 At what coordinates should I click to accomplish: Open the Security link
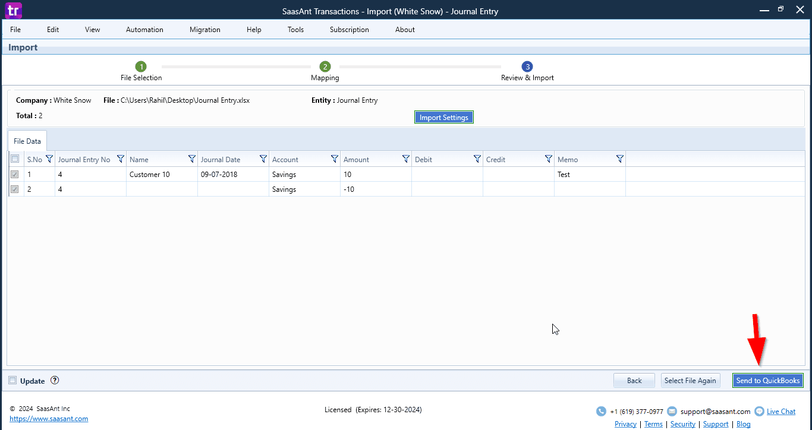683,424
